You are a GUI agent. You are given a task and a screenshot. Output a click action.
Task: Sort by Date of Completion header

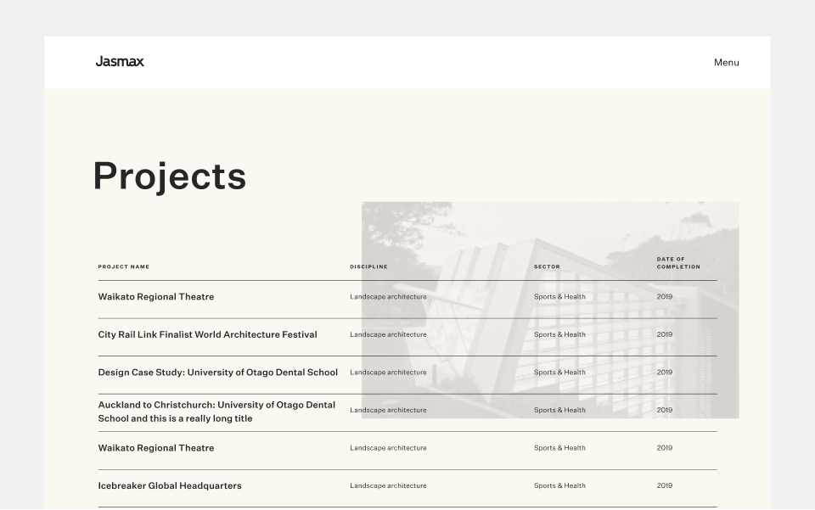tap(678, 263)
